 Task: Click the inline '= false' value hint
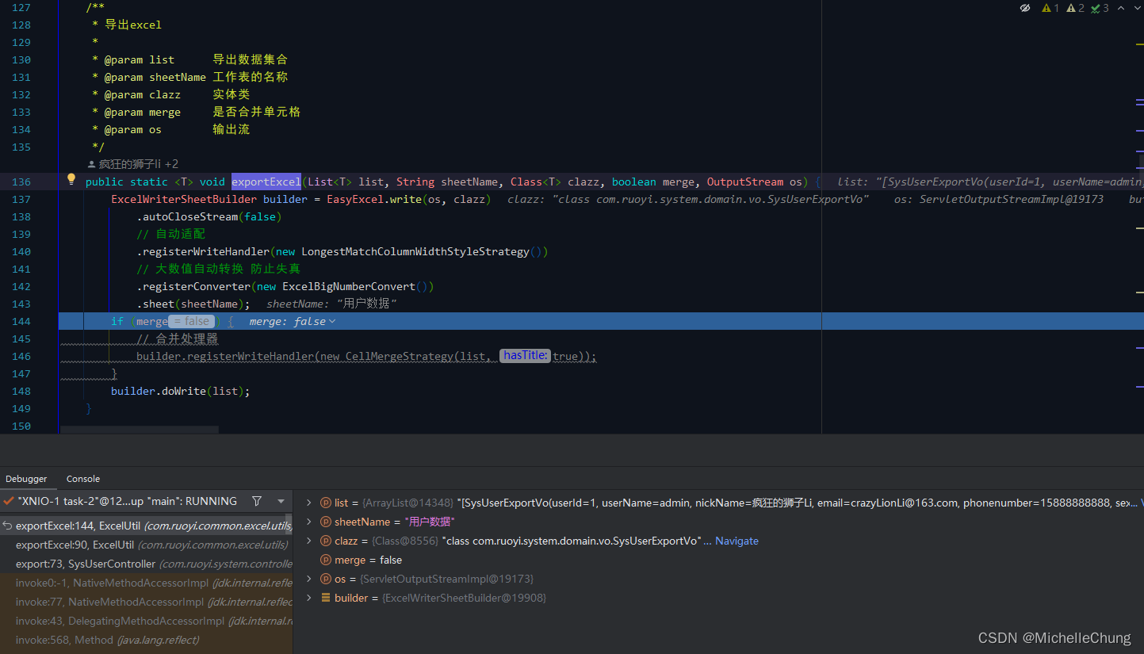pos(191,321)
